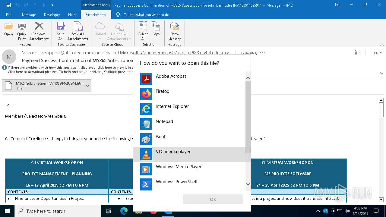The width and height of the screenshot is (386, 217).
Task: Choose Windows Media Player option
Action: click(x=189, y=169)
